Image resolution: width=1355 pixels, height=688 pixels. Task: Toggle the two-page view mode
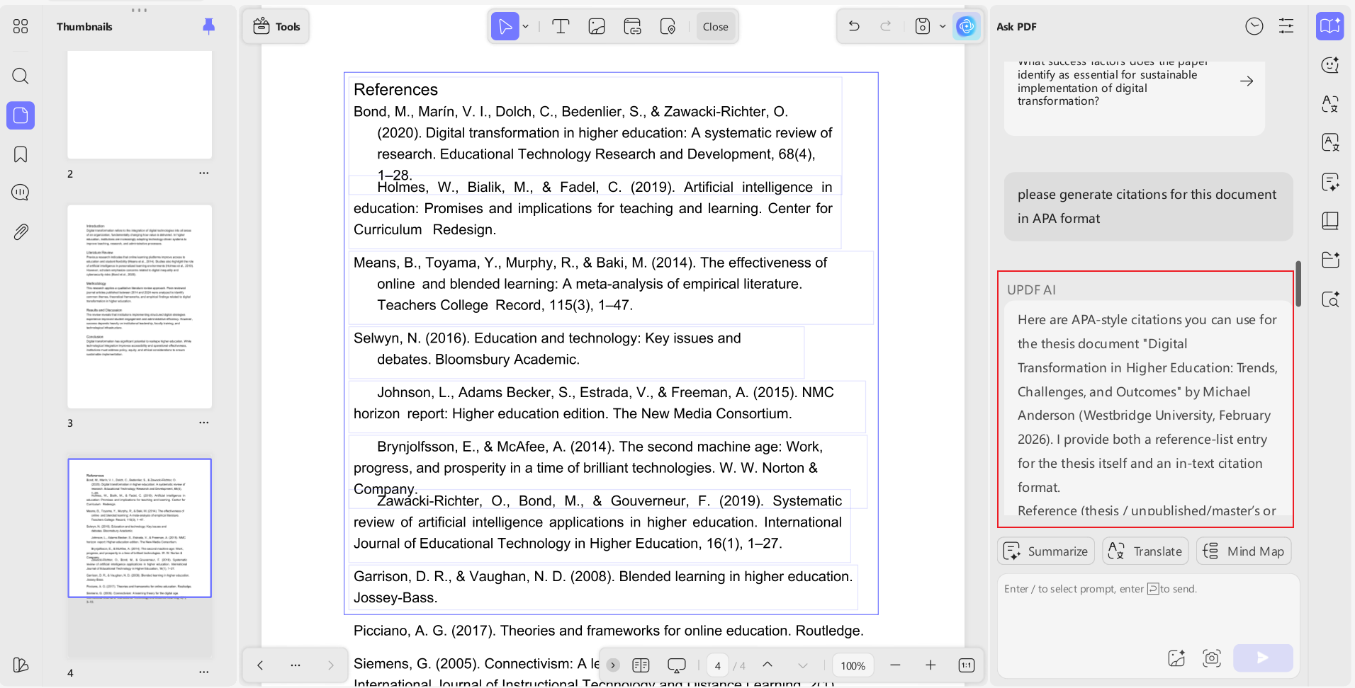[641, 665]
